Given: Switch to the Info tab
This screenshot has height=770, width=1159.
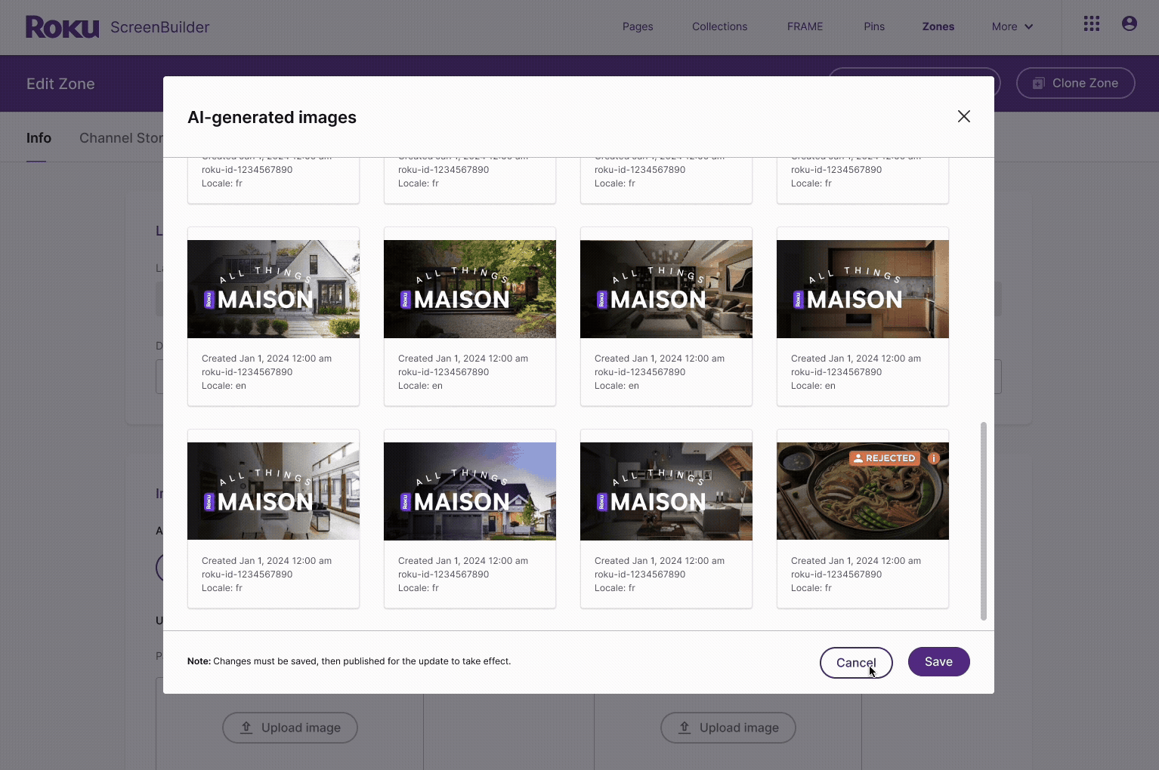Looking at the screenshot, I should coord(39,138).
